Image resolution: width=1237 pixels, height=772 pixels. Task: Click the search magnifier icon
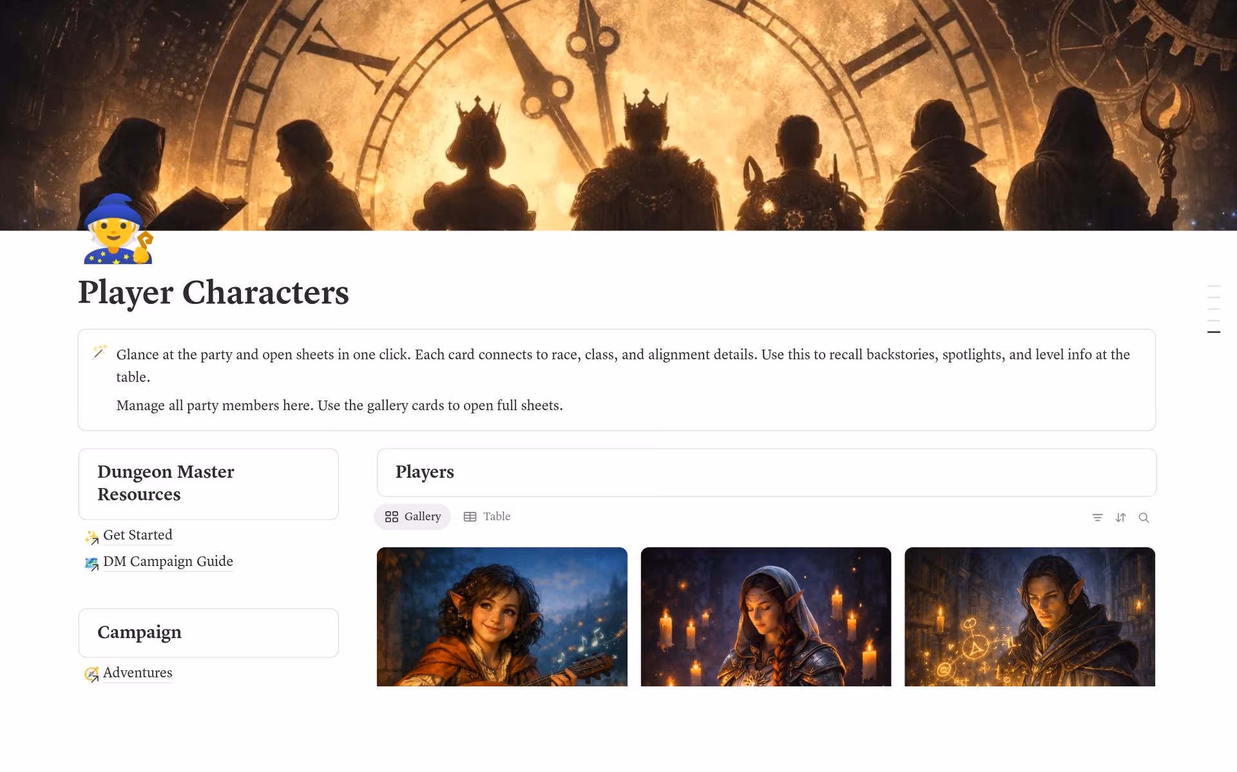point(1144,518)
